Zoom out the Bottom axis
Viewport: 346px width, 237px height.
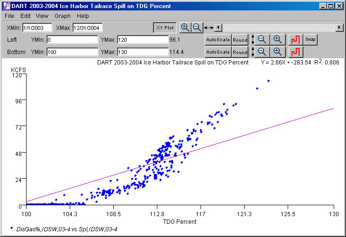tap(262, 51)
